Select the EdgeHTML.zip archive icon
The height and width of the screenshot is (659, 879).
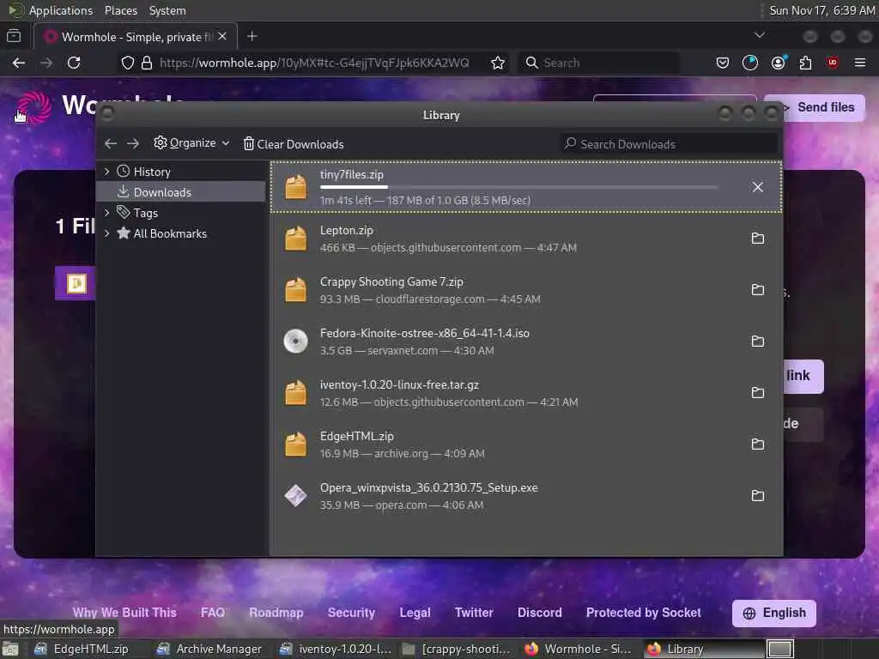295,444
